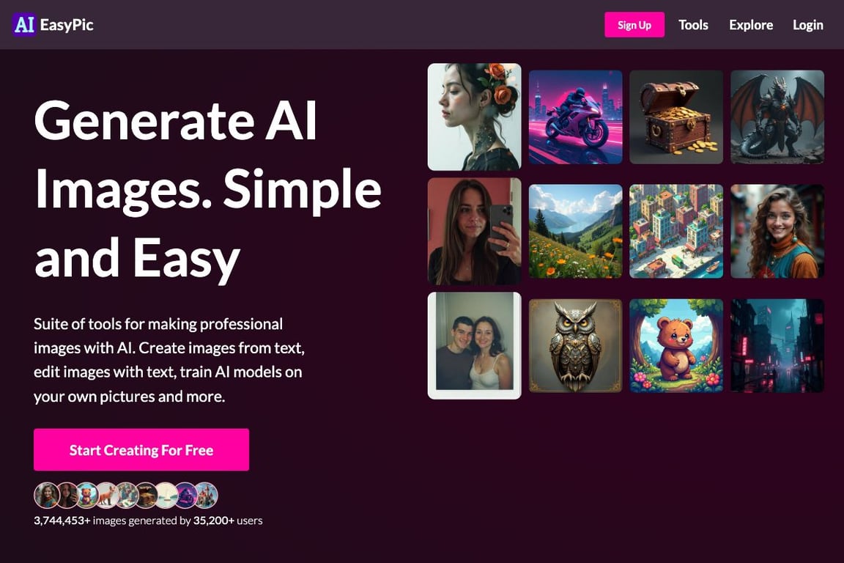The height and width of the screenshot is (563, 844).
Task: Select the rainy cyberpunk street thumbnail
Action: (x=777, y=345)
